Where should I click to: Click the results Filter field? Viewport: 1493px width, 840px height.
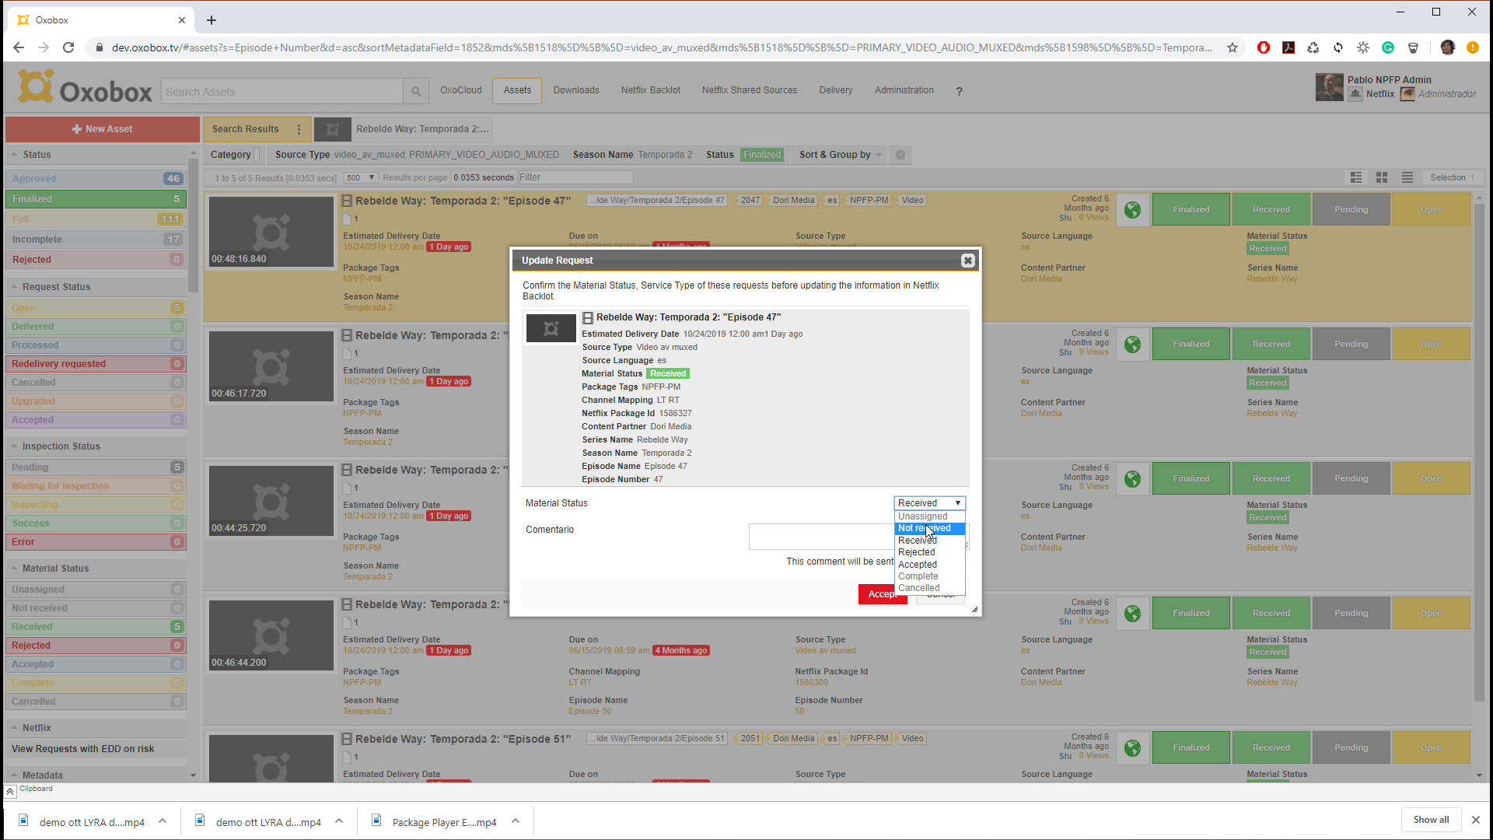(575, 177)
